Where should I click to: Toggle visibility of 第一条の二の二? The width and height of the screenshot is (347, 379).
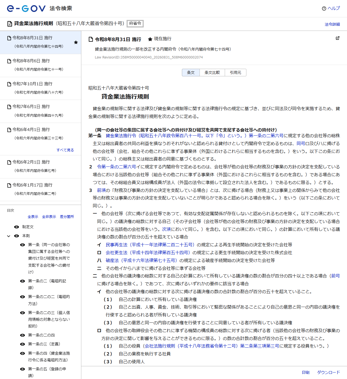click(23, 297)
